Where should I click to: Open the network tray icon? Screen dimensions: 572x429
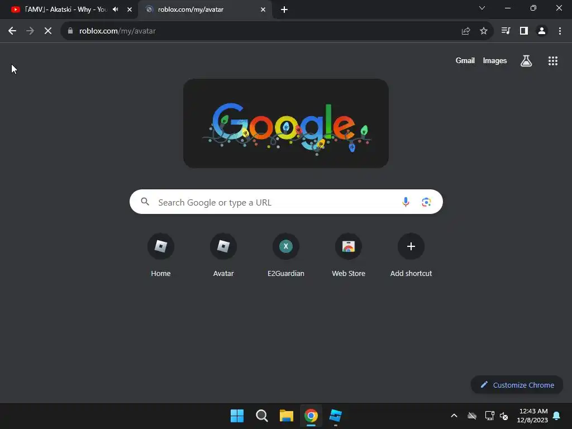pyautogui.click(x=489, y=416)
